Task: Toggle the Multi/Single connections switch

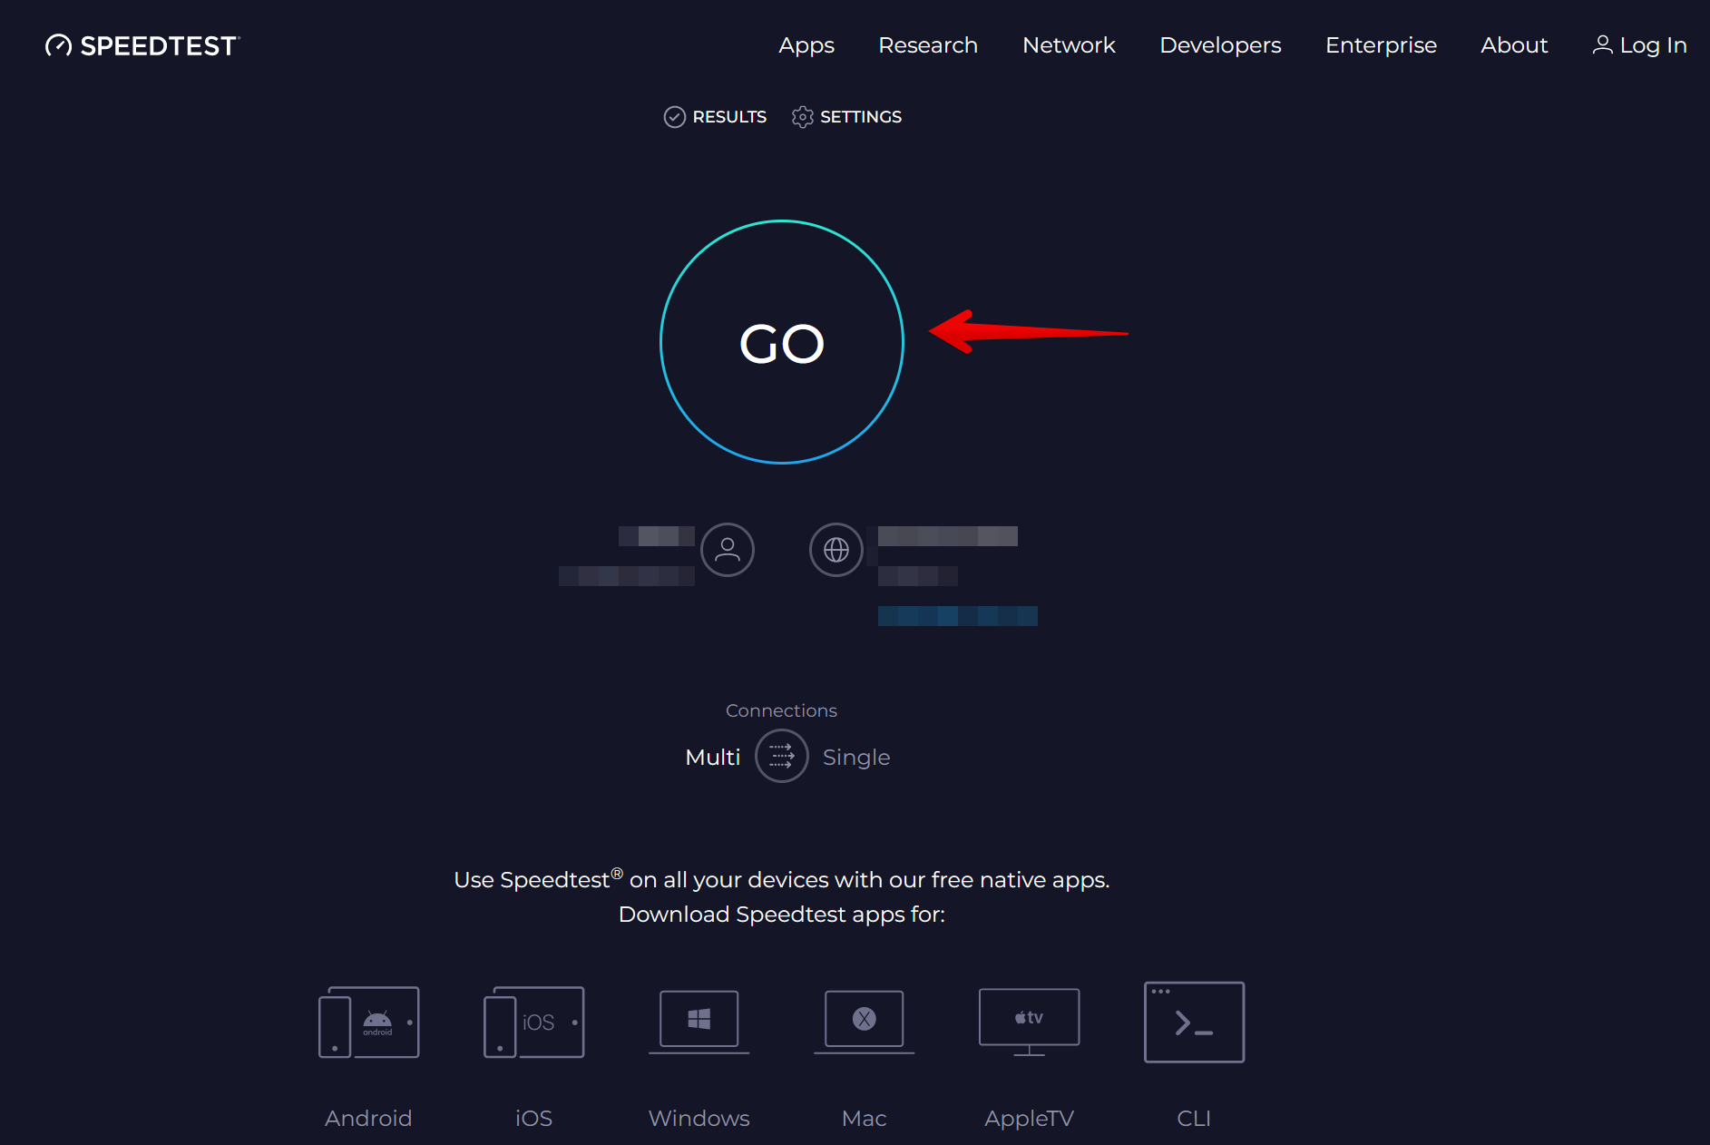Action: pos(782,756)
